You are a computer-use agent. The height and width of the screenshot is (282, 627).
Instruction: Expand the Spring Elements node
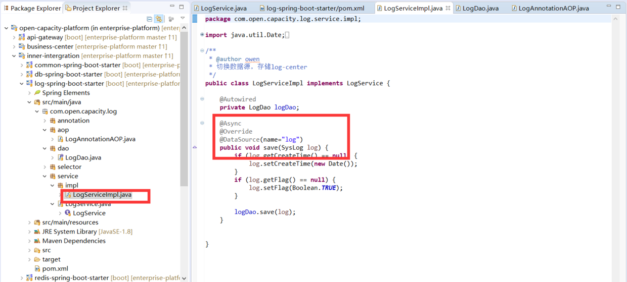coord(29,93)
